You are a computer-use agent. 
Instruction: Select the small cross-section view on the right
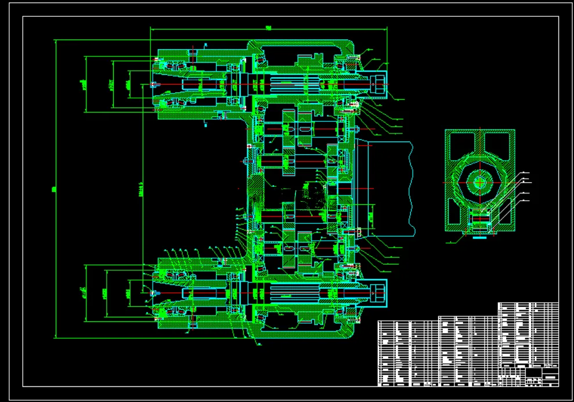480,182
